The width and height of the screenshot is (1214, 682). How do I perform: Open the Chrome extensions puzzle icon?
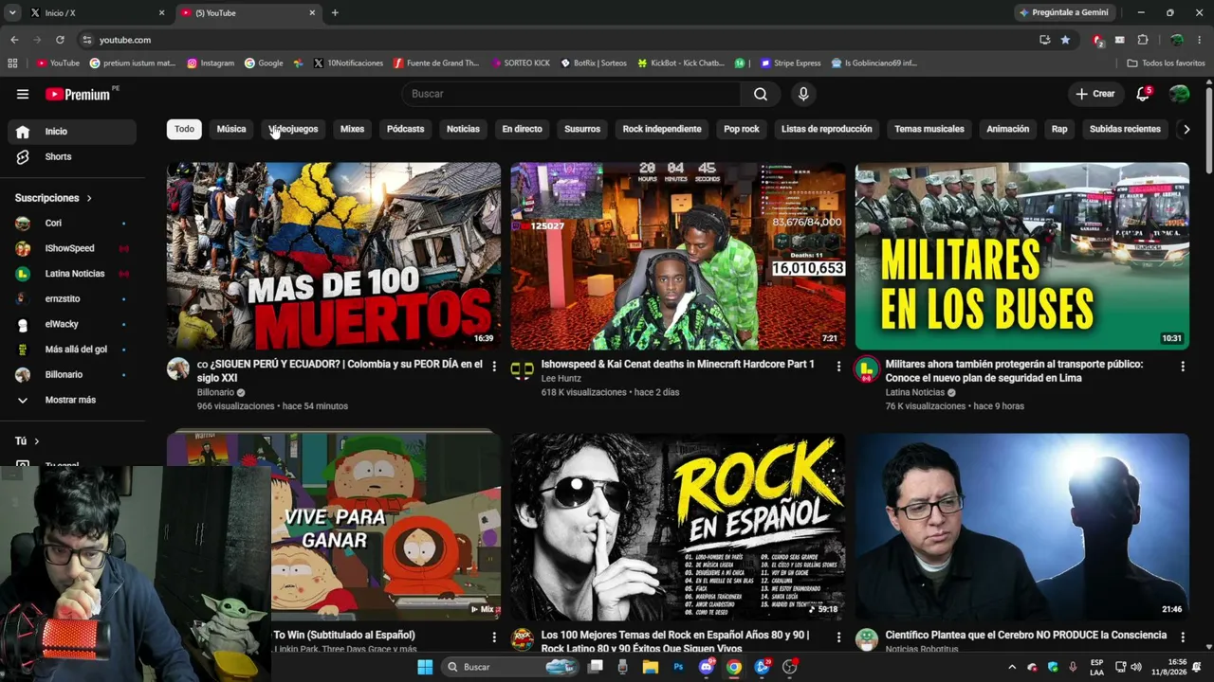(x=1143, y=40)
